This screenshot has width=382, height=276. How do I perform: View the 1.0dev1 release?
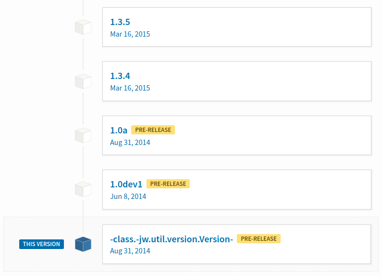(x=126, y=184)
